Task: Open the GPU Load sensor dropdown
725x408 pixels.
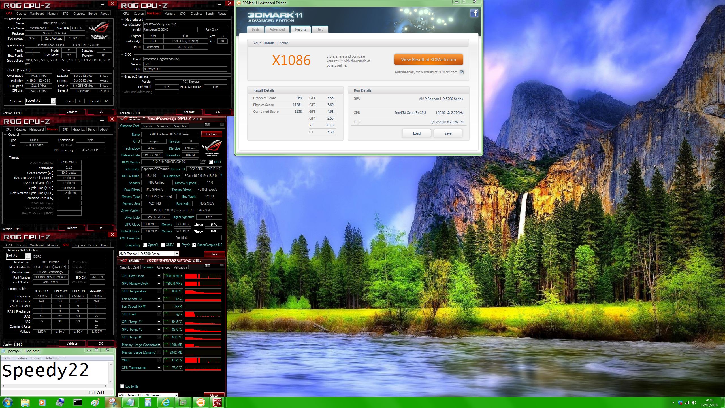Action: click(159, 314)
